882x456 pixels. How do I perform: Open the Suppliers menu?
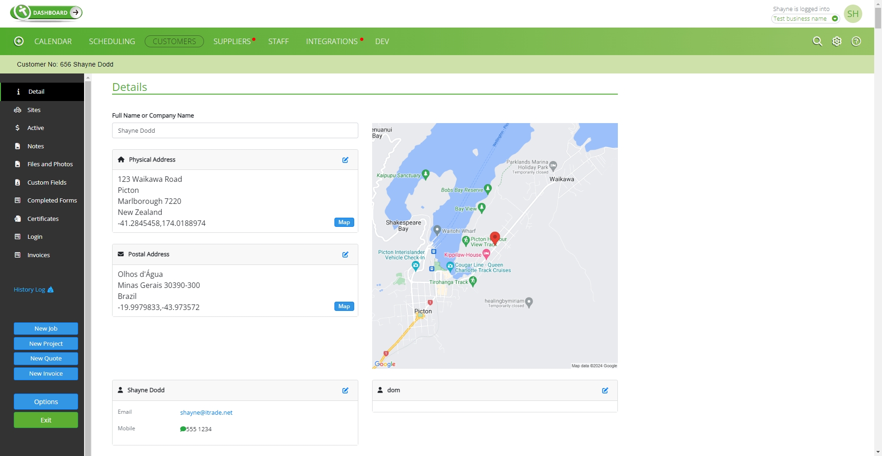pos(232,41)
